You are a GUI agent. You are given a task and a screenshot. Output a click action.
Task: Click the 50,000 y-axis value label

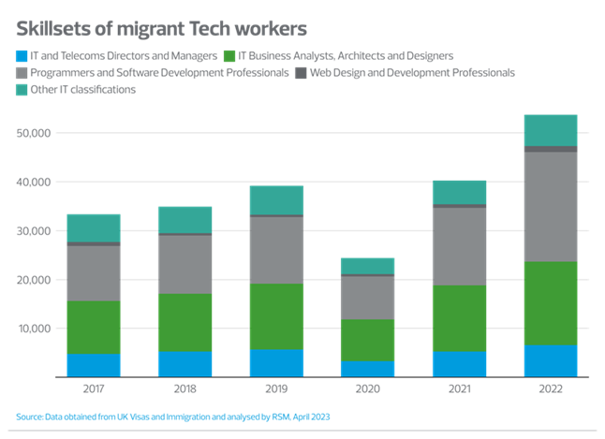coord(34,134)
